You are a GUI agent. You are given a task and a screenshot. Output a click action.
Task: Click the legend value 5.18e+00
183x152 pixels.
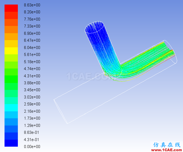tap(32, 62)
